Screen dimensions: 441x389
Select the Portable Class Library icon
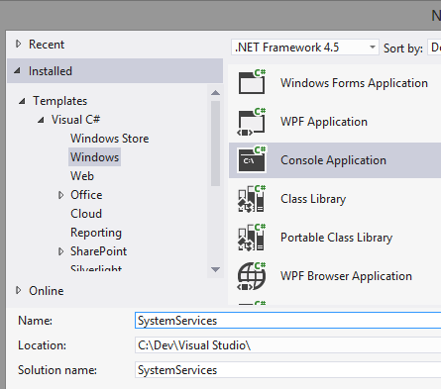pyautogui.click(x=252, y=238)
